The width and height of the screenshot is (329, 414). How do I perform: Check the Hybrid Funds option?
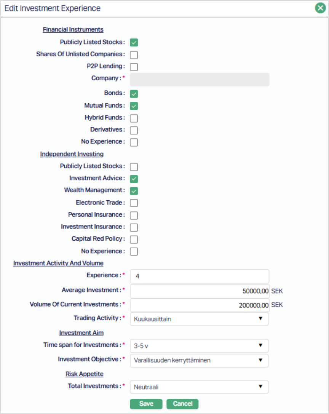tap(134, 118)
